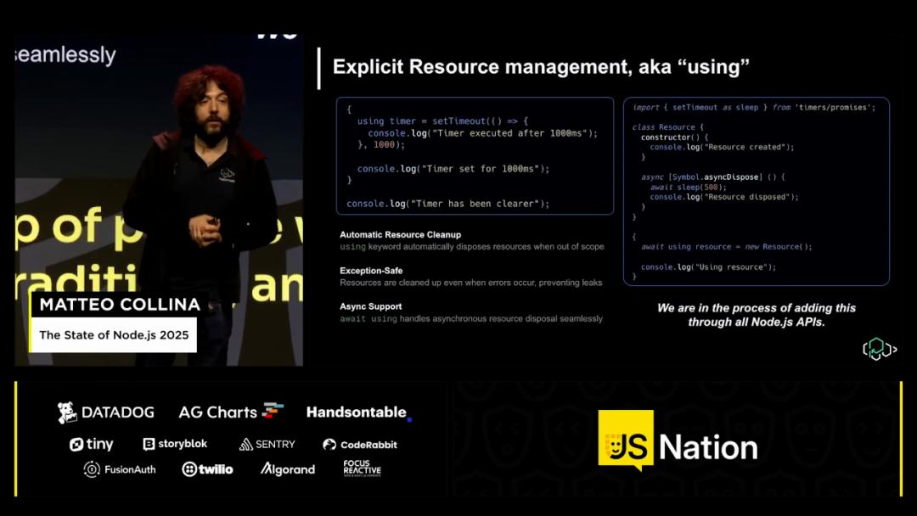Click the yellow JS Nation logo
Image resolution: width=917 pixels, height=516 pixels.
pyautogui.click(x=626, y=439)
